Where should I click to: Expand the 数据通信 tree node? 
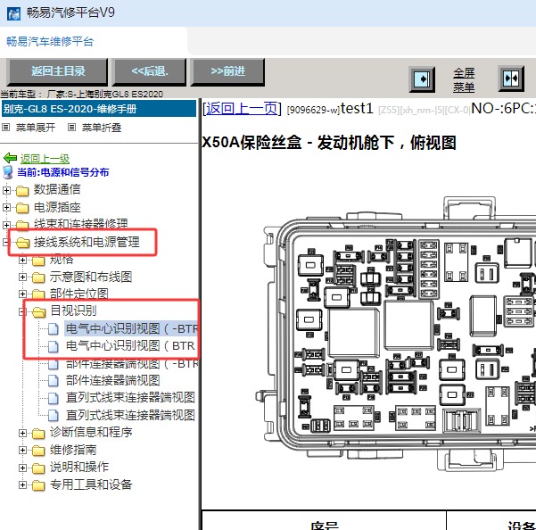coord(6,190)
